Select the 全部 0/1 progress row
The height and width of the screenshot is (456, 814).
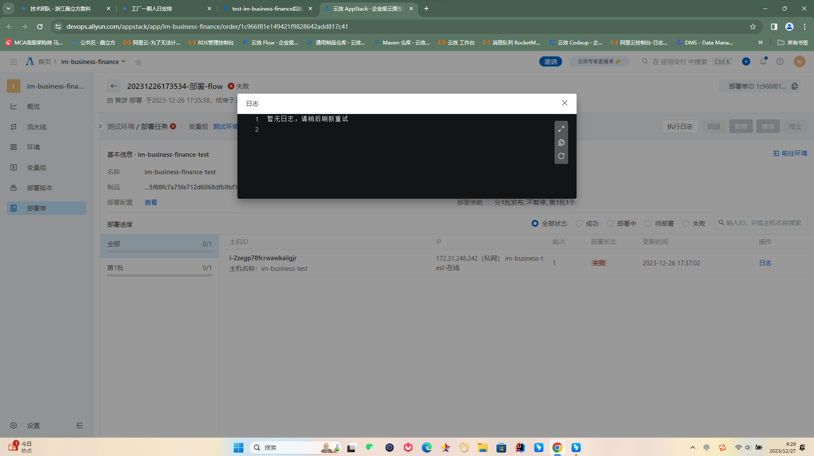[x=159, y=246]
